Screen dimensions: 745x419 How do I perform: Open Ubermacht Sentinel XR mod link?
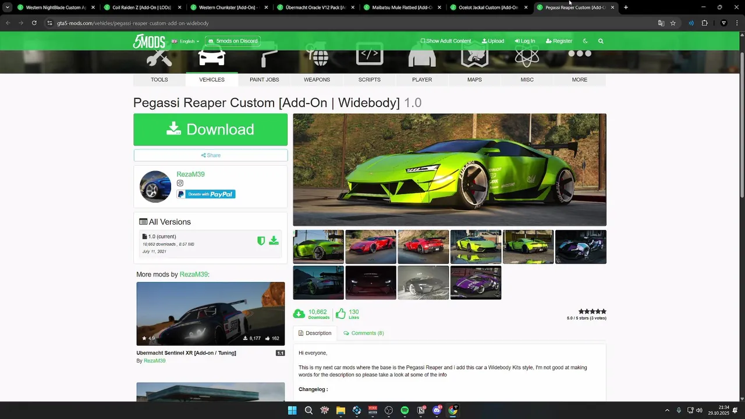(186, 353)
